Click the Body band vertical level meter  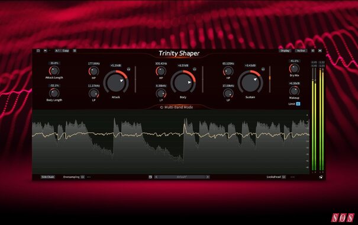(202, 79)
